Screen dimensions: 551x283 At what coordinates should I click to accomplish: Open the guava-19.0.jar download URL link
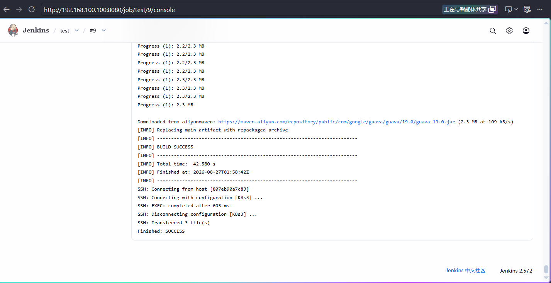337,122
